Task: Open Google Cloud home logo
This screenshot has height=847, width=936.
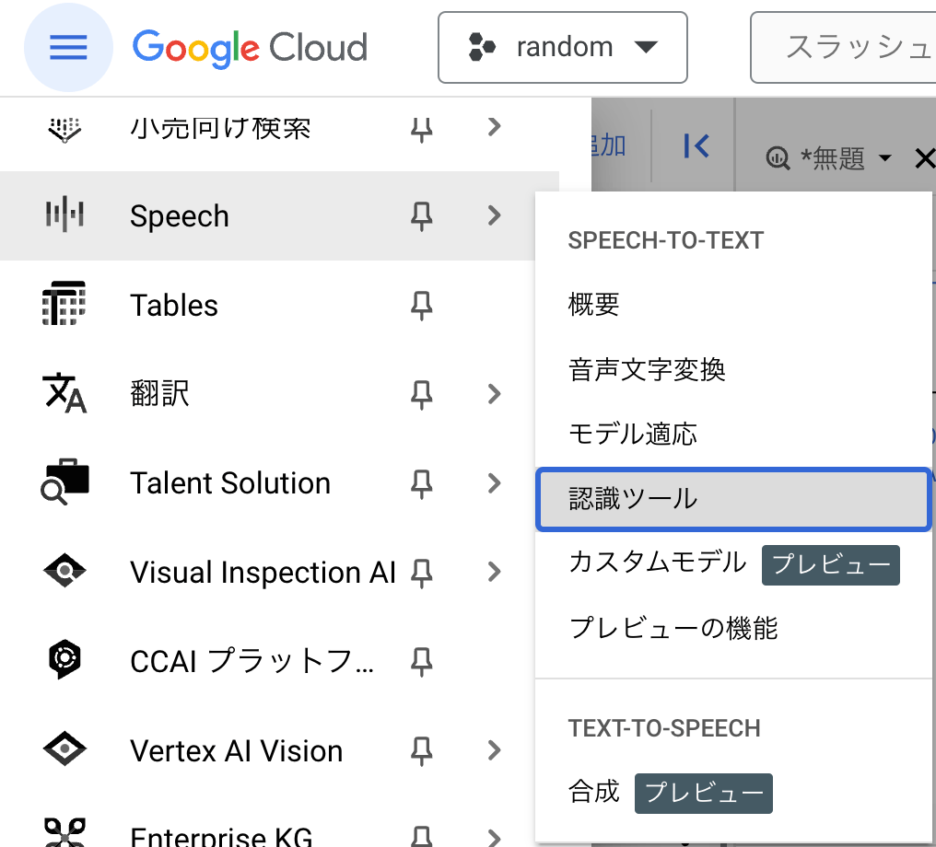Action: pyautogui.click(x=250, y=48)
